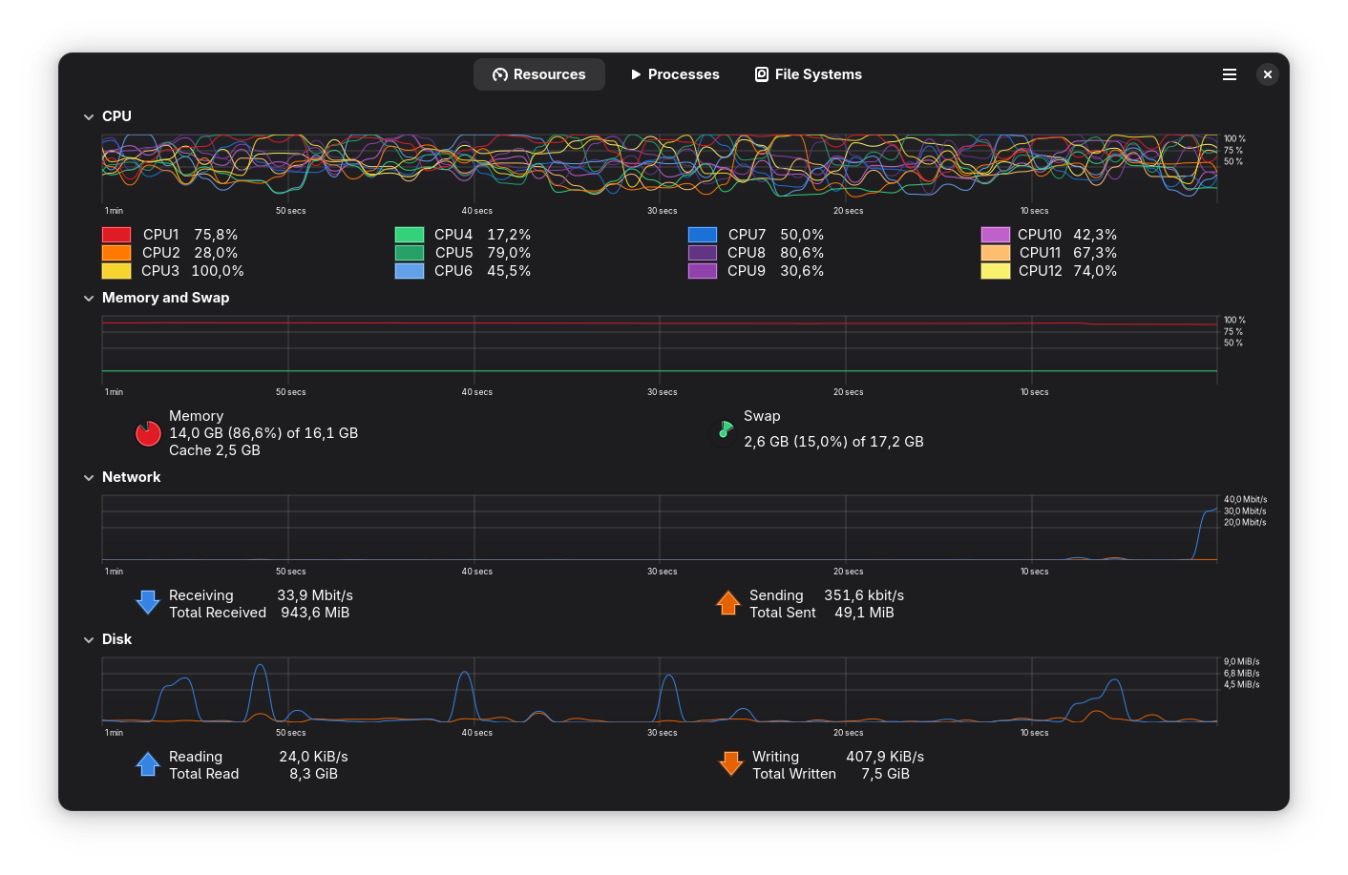Collapse the Disk section
The image size is (1348, 875).
[x=89, y=639]
